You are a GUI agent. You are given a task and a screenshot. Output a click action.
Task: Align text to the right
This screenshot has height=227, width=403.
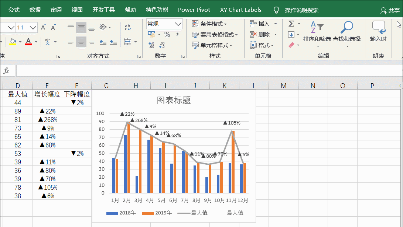pyautogui.click(x=92, y=42)
